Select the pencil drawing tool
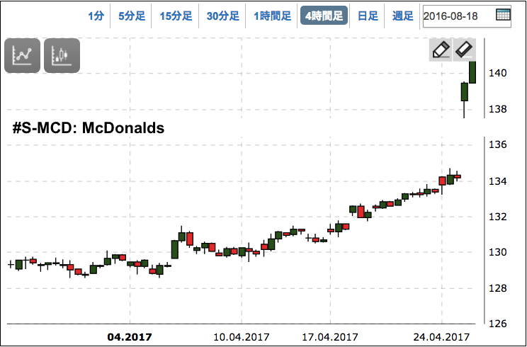527x347 pixels. [441, 50]
